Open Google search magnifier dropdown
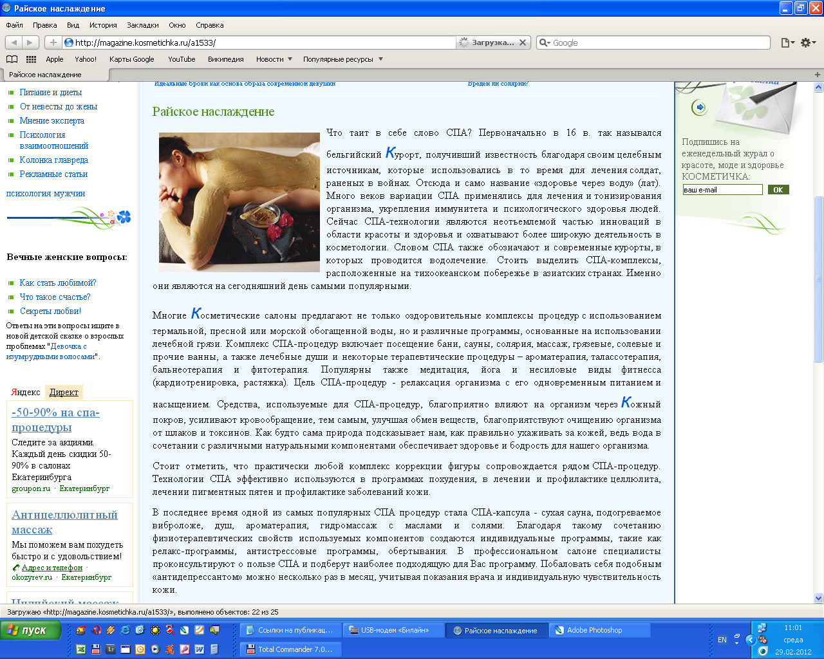 pyautogui.click(x=545, y=42)
